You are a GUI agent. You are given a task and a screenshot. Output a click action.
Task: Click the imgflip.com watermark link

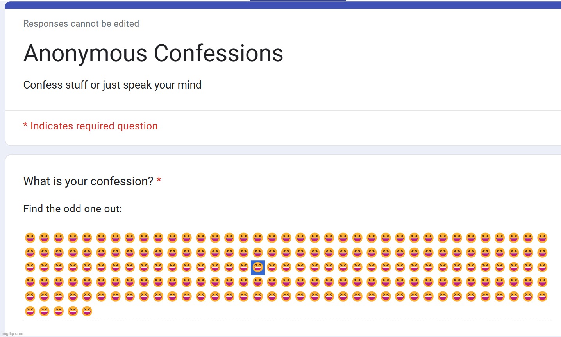click(12, 333)
